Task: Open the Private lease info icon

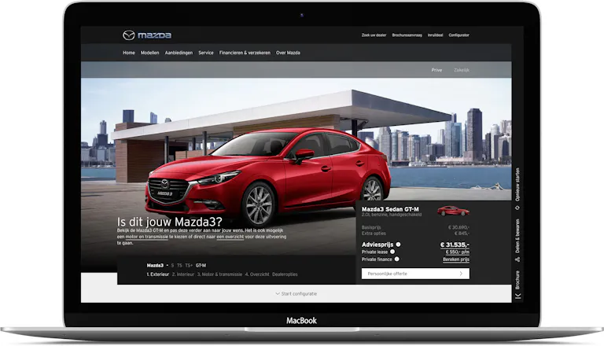Action: coord(392,252)
